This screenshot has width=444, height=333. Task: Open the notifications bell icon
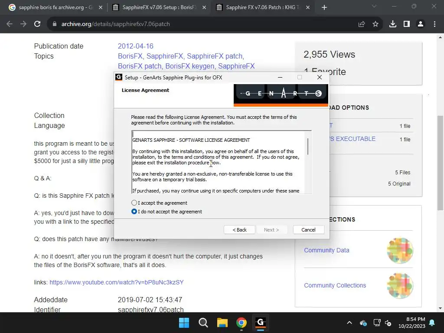coord(432,323)
